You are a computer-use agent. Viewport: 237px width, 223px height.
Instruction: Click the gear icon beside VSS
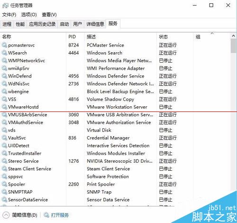[x=4, y=99]
